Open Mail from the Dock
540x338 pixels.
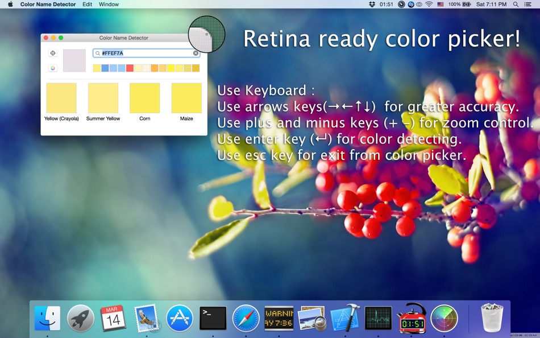tap(146, 318)
